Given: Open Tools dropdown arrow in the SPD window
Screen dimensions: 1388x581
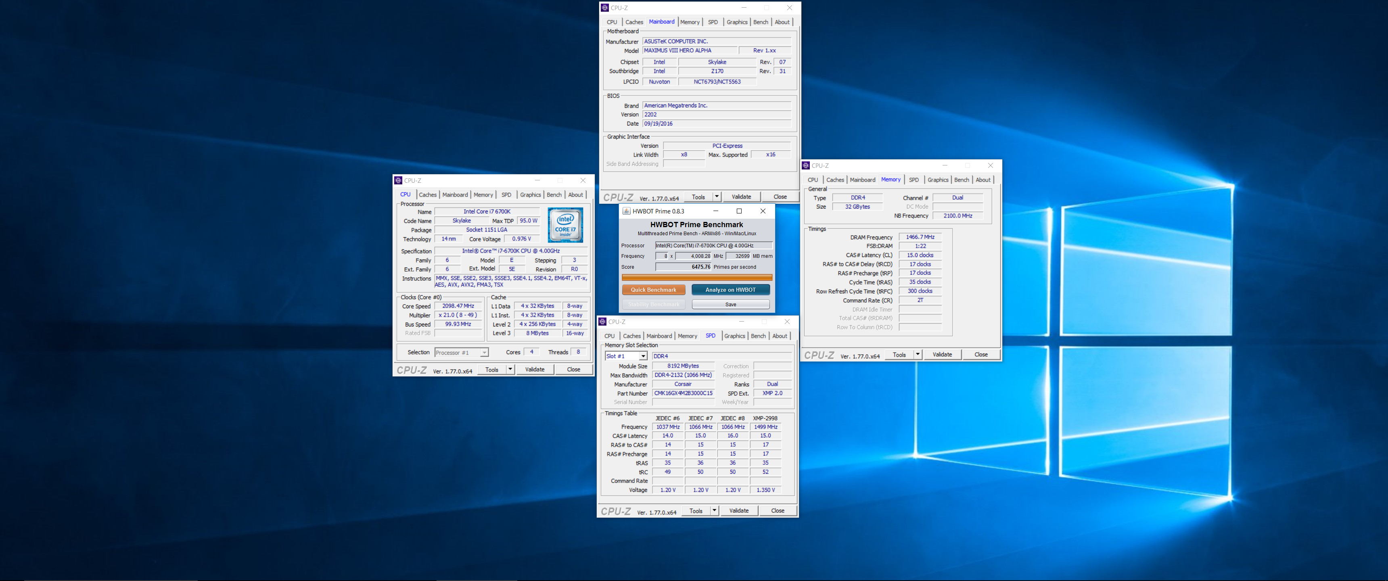Looking at the screenshot, I should pos(715,510).
